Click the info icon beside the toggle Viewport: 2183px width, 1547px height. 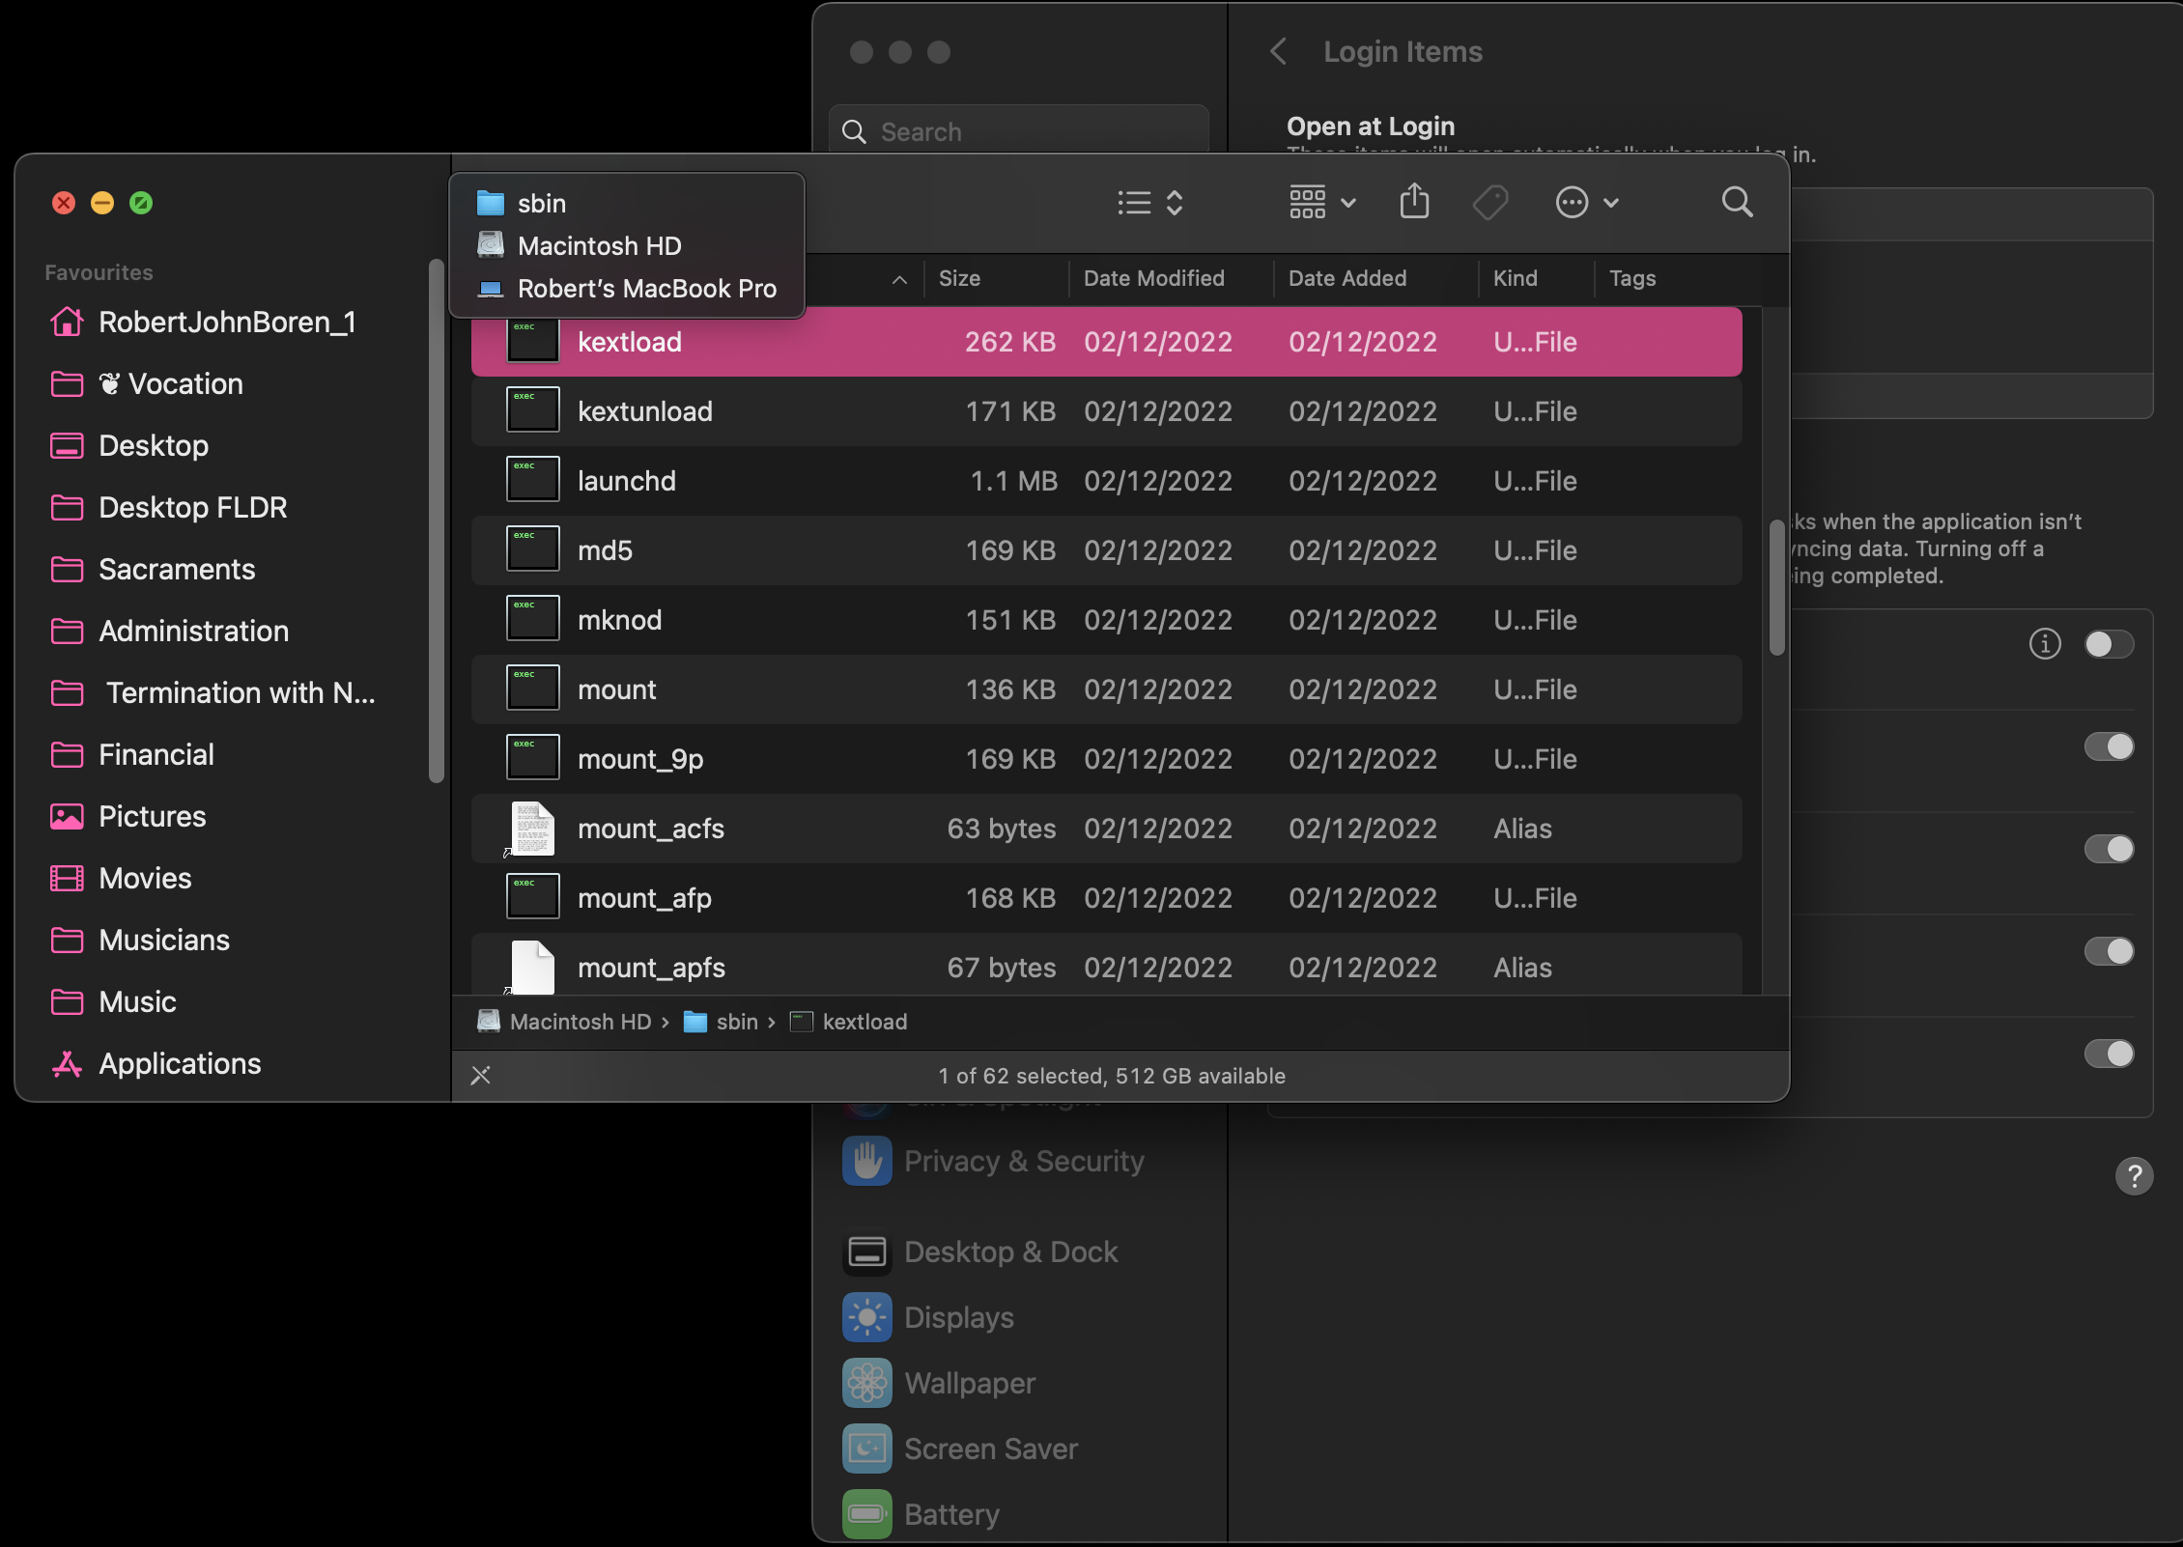click(2044, 643)
